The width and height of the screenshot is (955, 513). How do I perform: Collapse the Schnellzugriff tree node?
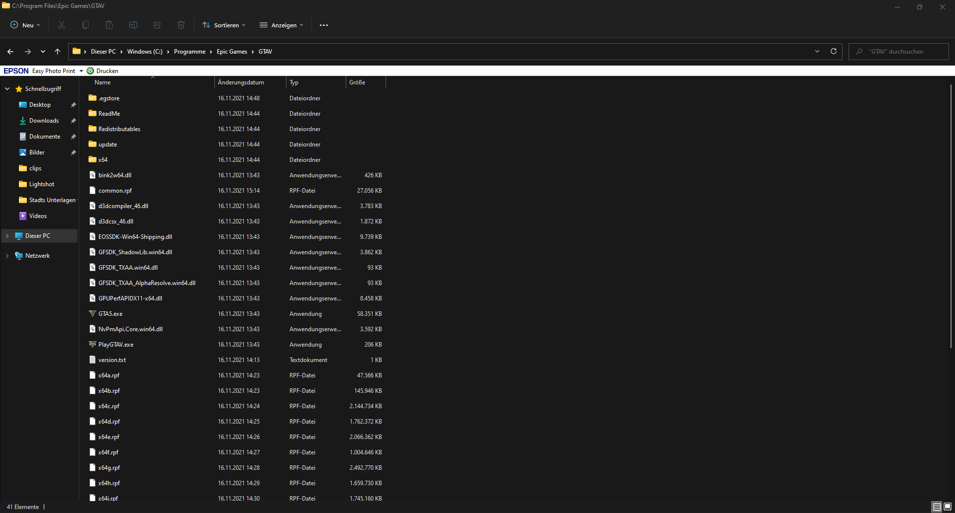click(7, 89)
